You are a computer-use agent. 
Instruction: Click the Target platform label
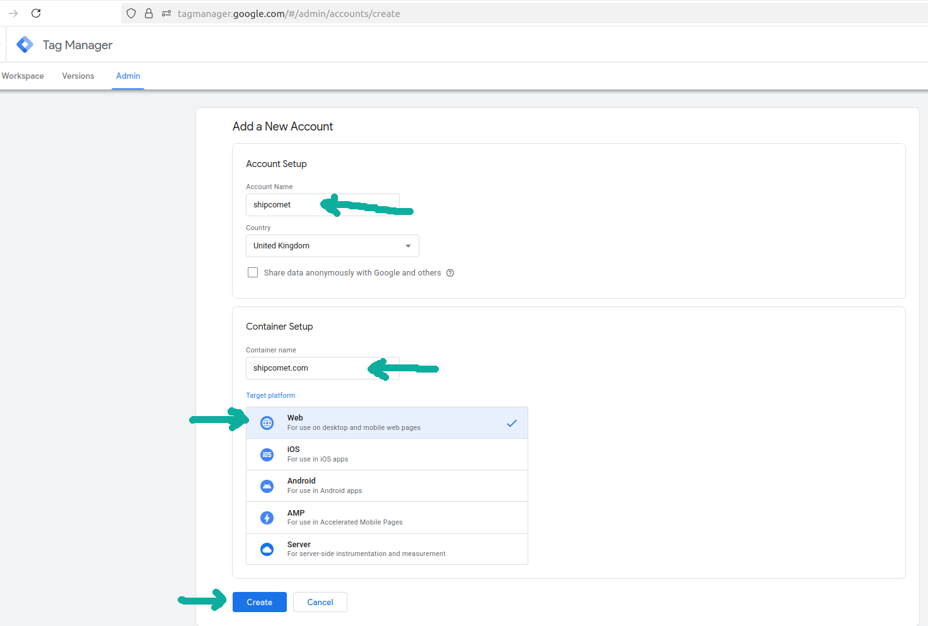pyautogui.click(x=270, y=395)
